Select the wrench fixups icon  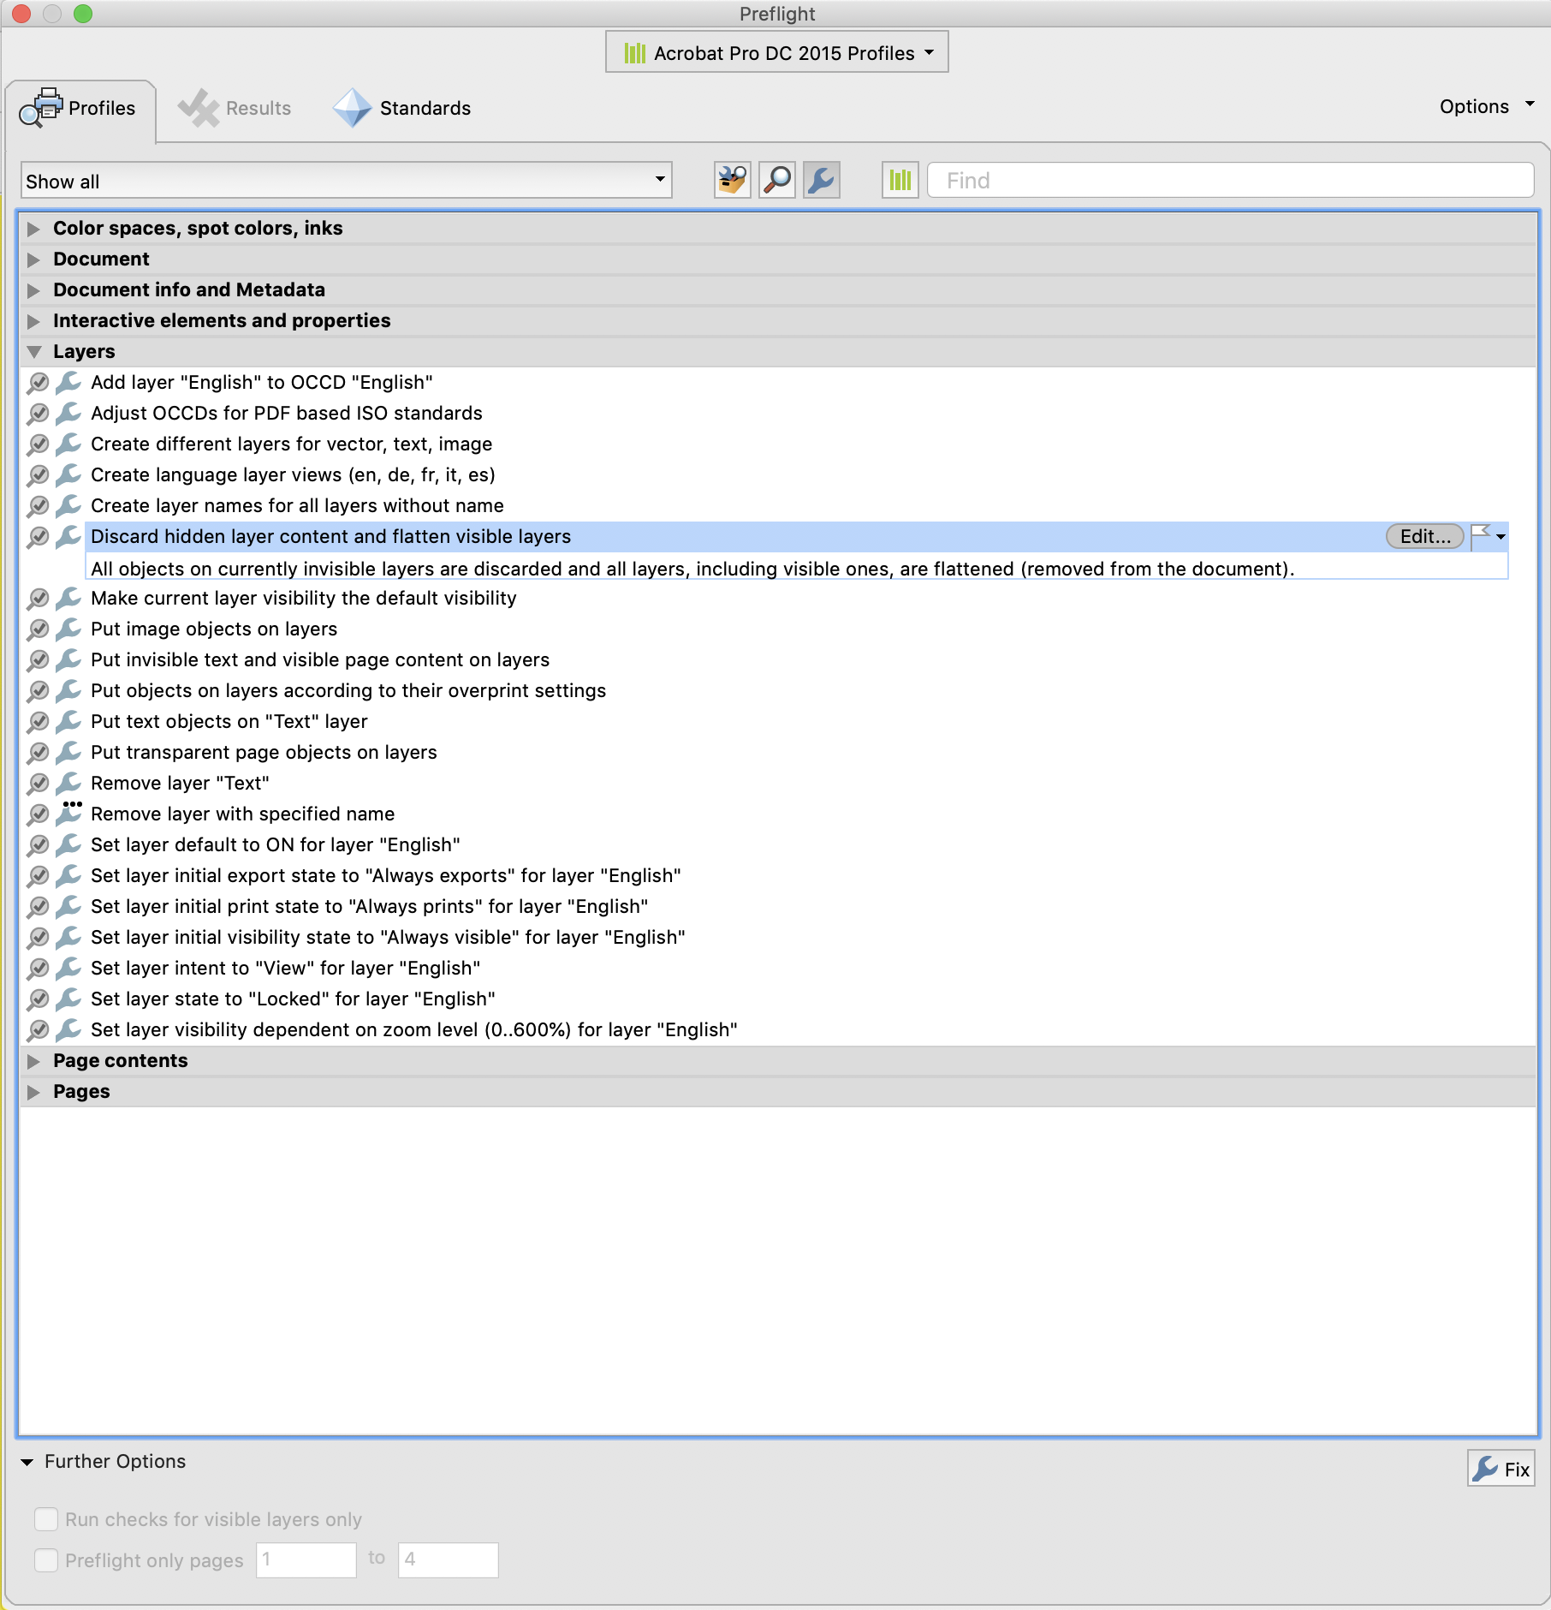820,180
